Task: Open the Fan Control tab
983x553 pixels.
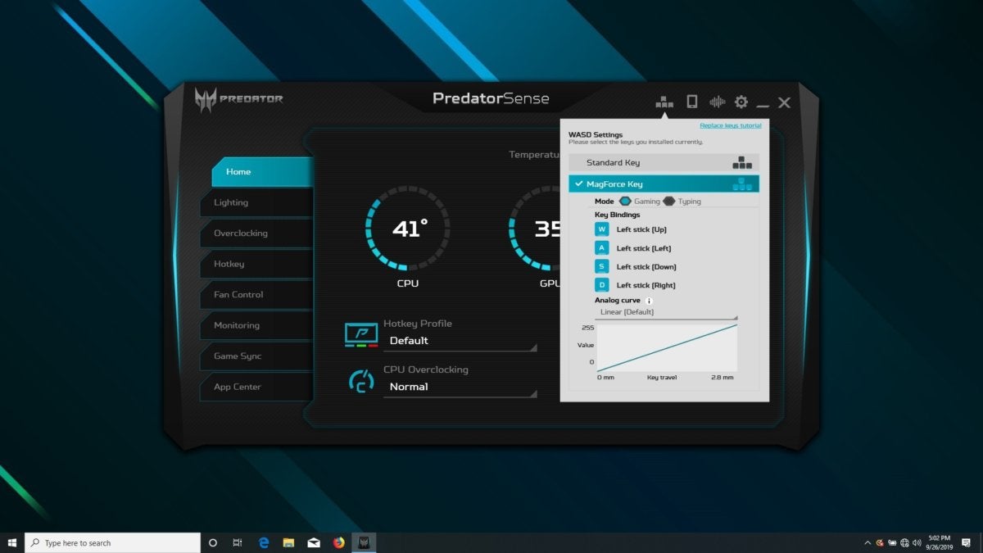Action: tap(256, 294)
